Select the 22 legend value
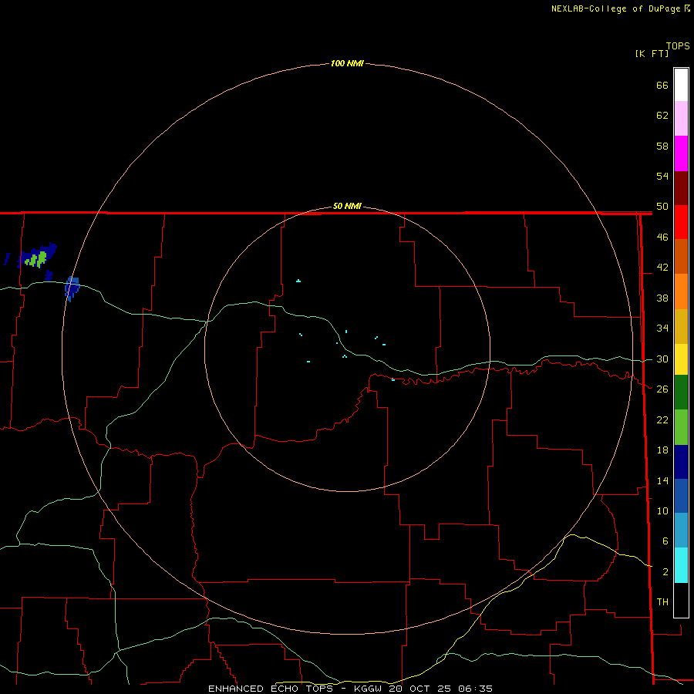Viewport: 694px width, 694px height. pyautogui.click(x=662, y=419)
